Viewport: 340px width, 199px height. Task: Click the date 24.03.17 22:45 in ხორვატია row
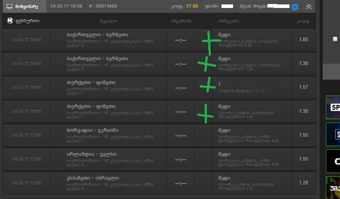[27, 135]
